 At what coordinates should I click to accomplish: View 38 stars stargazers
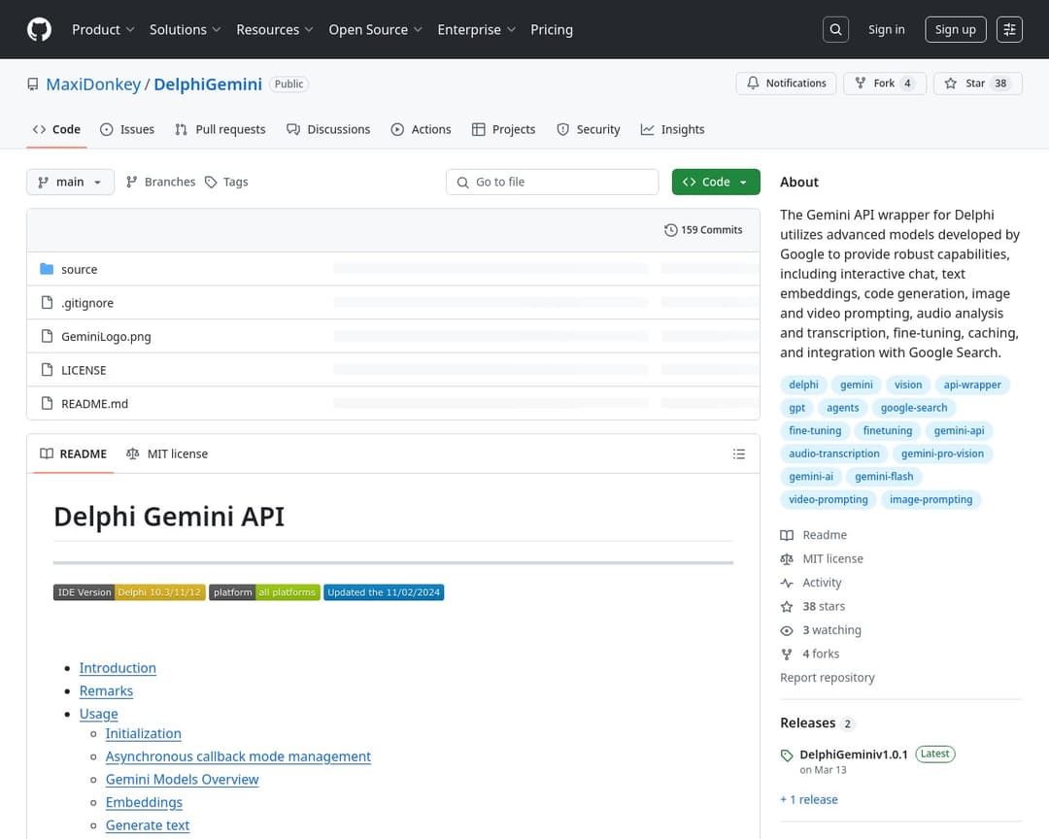pos(813,606)
